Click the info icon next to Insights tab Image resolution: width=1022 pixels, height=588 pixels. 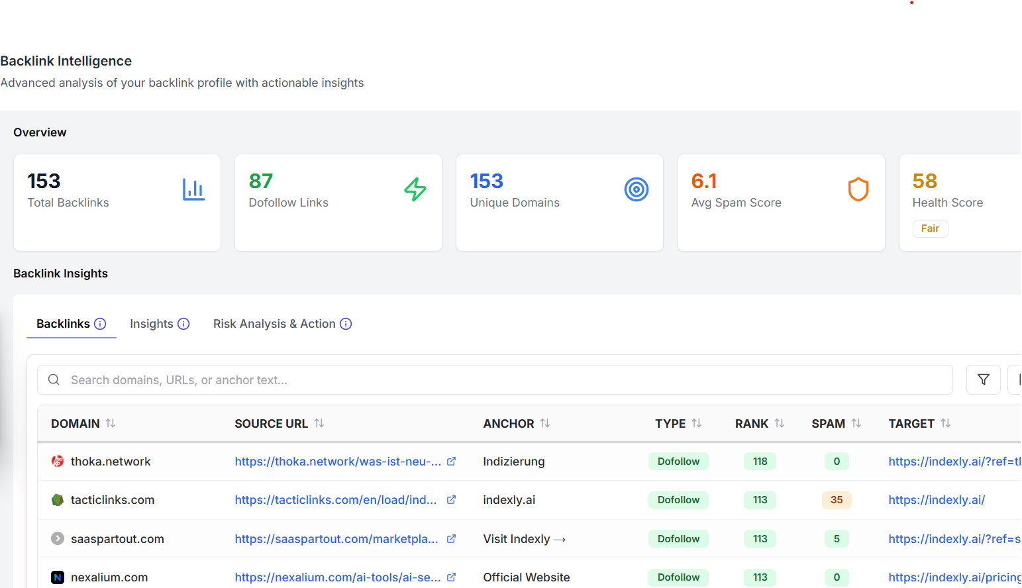click(x=183, y=324)
